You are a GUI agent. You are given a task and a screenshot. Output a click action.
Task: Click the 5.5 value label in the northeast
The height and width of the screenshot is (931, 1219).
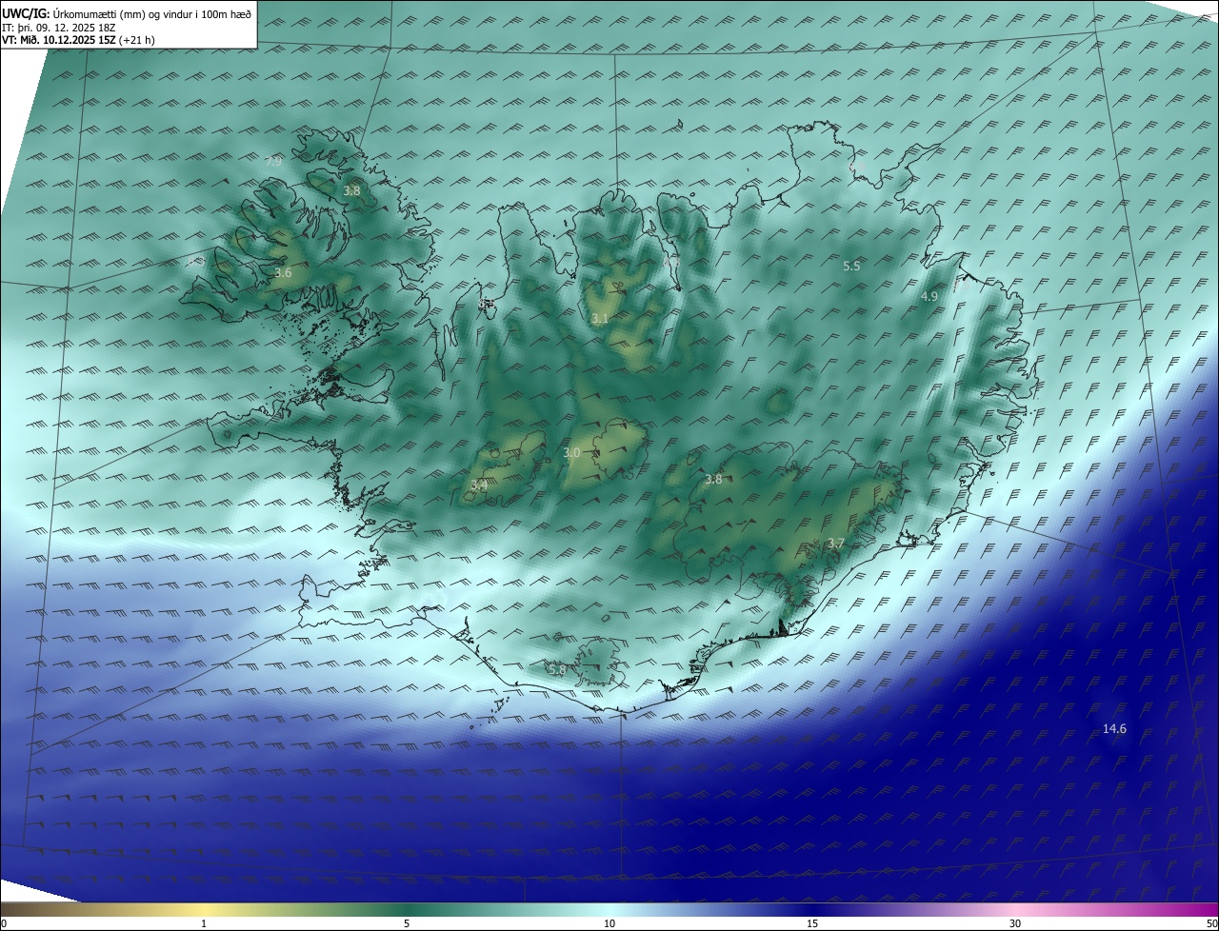[x=851, y=267]
